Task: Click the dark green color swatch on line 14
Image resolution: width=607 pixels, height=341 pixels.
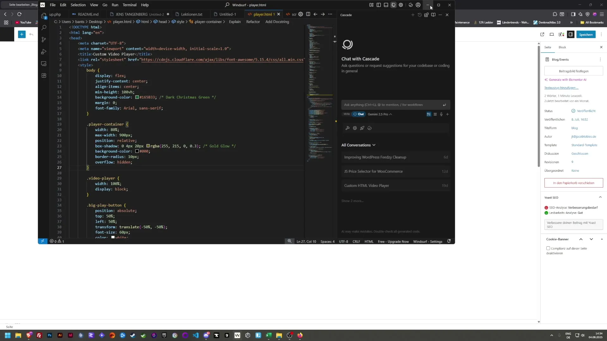Action: (137, 97)
